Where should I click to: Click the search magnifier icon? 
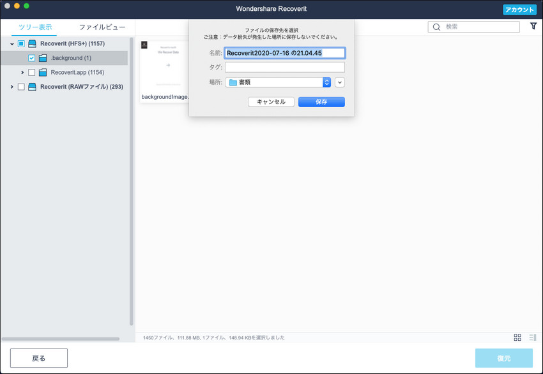click(x=437, y=27)
